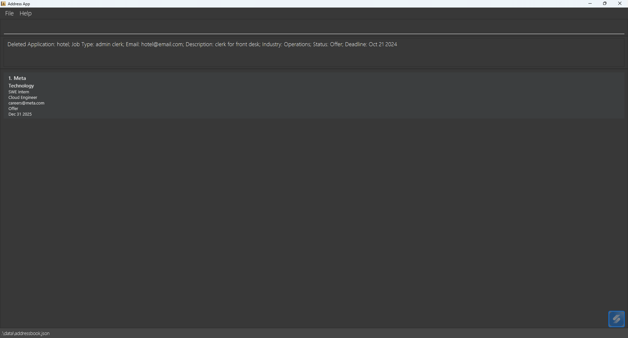Click the Cloud Engineer description text
The width and height of the screenshot is (628, 338).
[23, 97]
